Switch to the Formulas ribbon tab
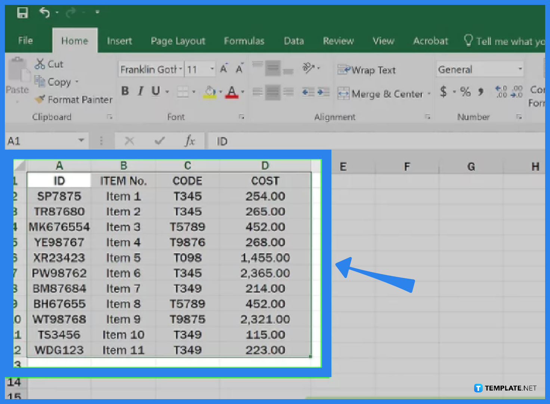 coord(244,41)
